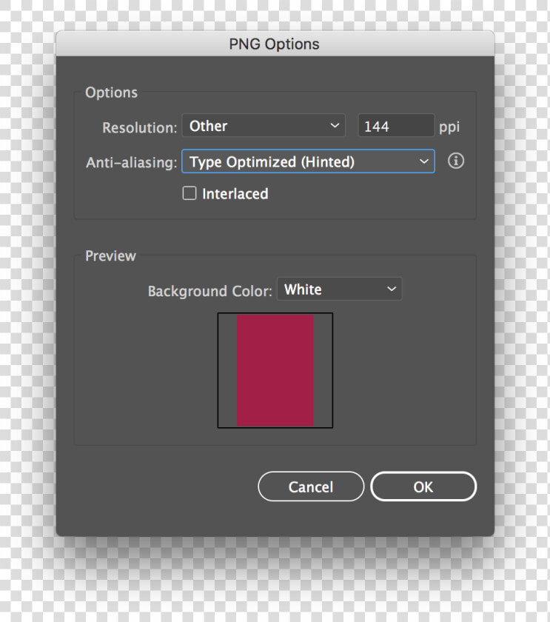Click the OK button

[423, 486]
